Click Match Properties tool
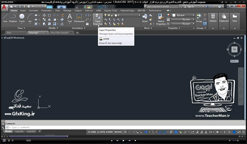Image resolution: width=247 pixels, height=144 pixels. (161, 19)
